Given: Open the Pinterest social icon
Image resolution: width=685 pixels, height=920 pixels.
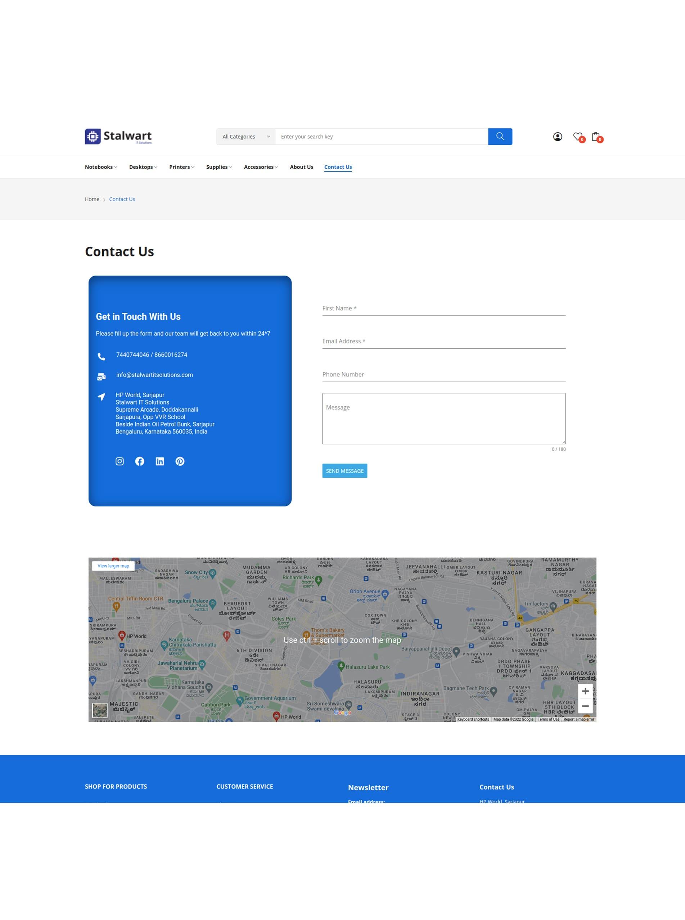Looking at the screenshot, I should tap(180, 461).
